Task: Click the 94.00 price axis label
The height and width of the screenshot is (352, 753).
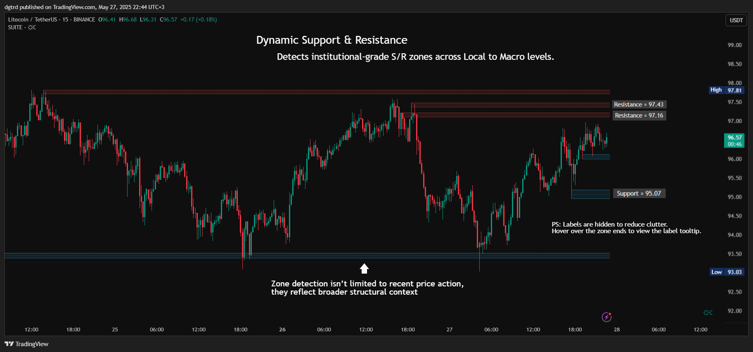Action: coord(734,235)
